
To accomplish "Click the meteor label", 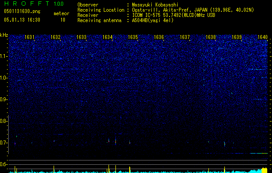I will (x=61, y=13).
